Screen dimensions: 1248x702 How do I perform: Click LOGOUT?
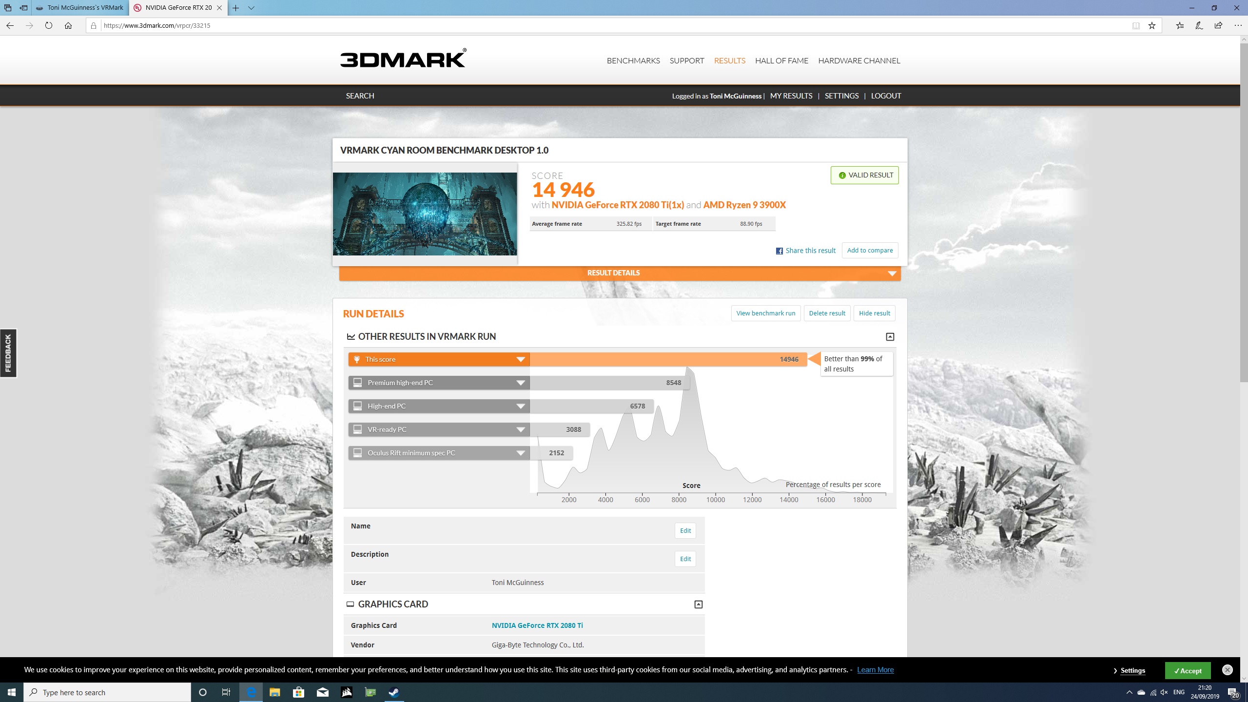tap(886, 96)
